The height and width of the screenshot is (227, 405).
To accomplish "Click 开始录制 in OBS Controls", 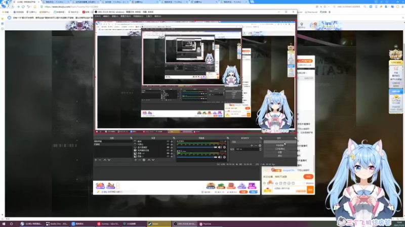I will click(x=280, y=145).
